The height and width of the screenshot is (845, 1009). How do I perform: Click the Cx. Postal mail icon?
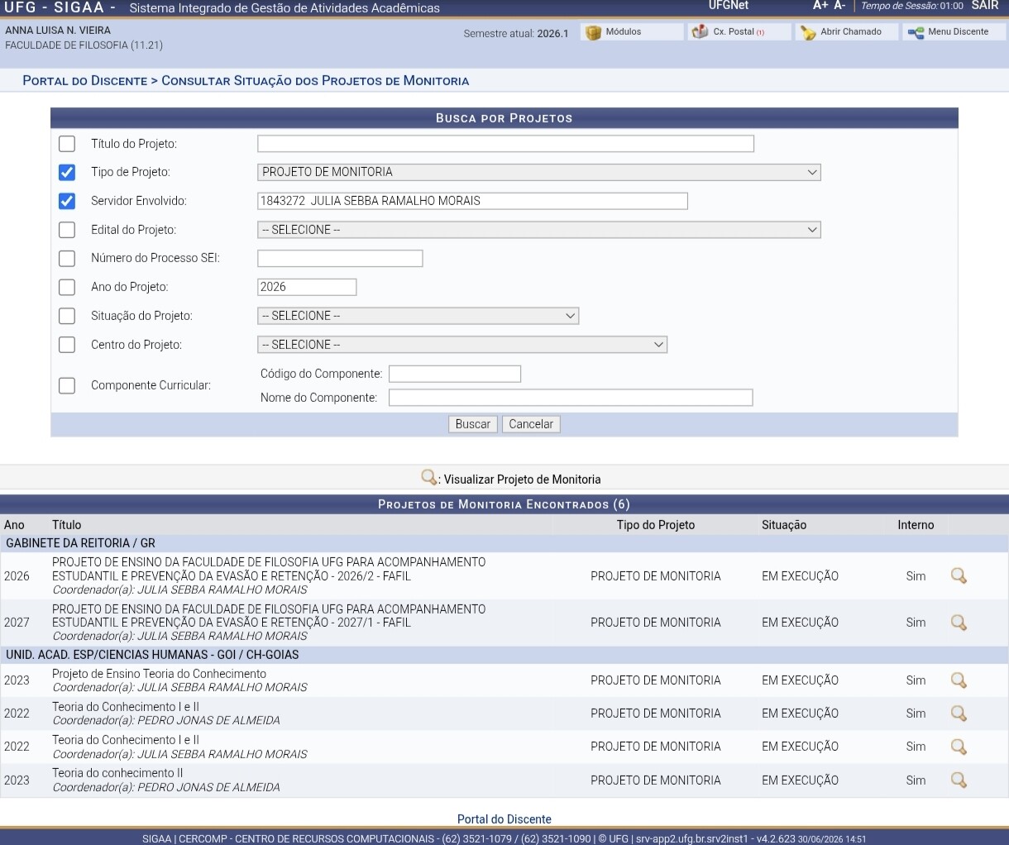pyautogui.click(x=701, y=32)
